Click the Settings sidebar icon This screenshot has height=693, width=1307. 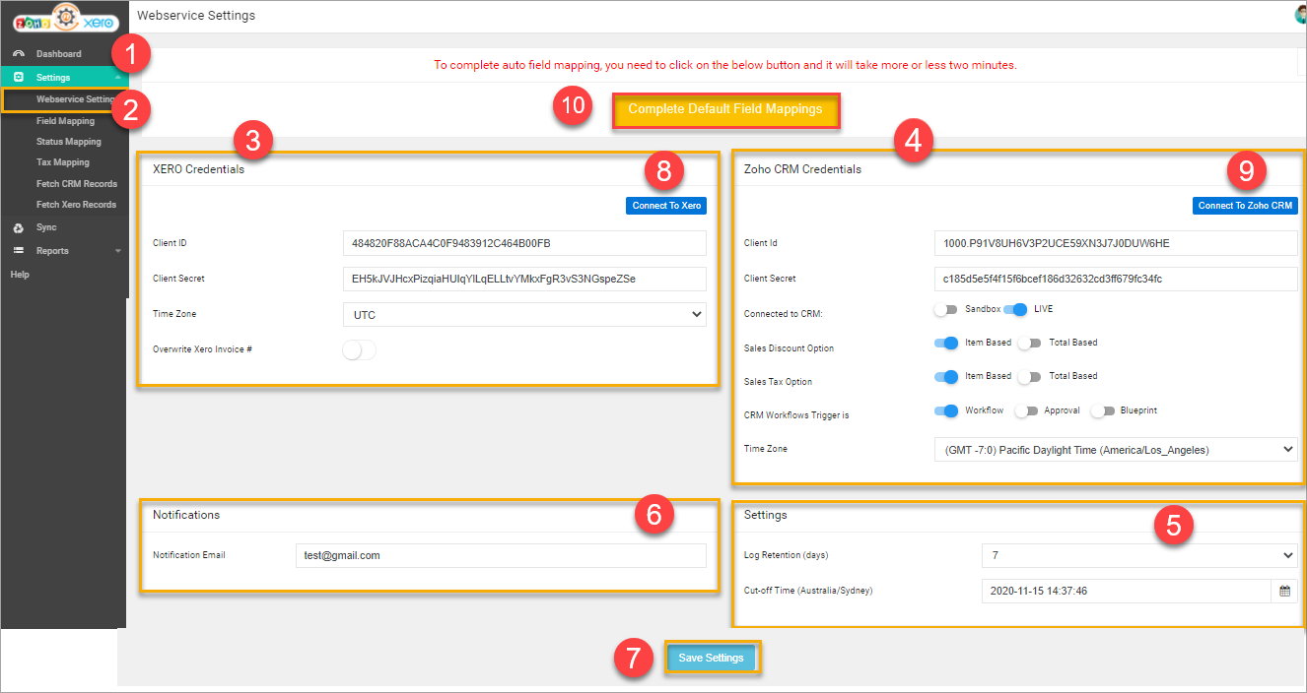19,77
